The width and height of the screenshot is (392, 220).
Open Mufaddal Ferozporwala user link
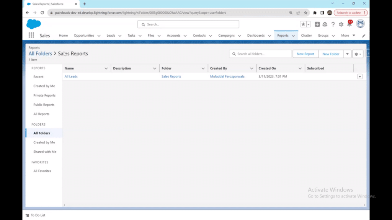(x=227, y=76)
